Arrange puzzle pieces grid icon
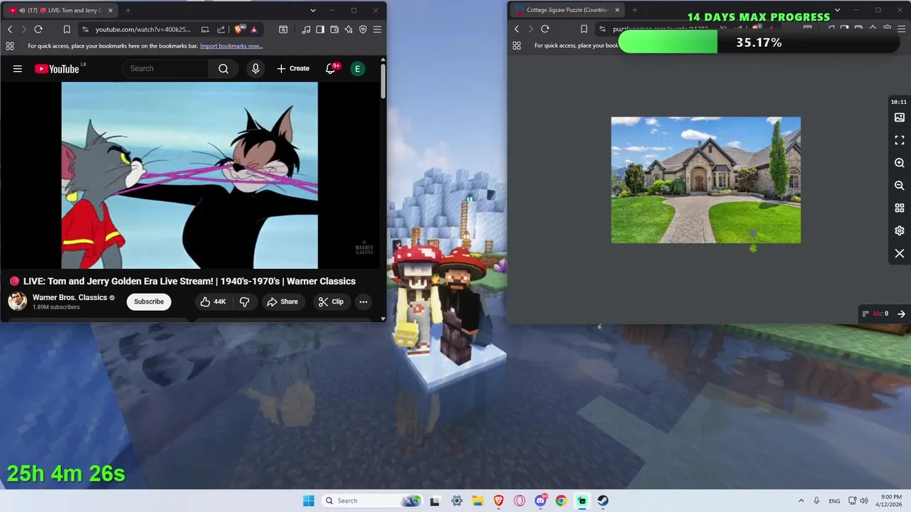The height and width of the screenshot is (512, 911). click(x=900, y=208)
